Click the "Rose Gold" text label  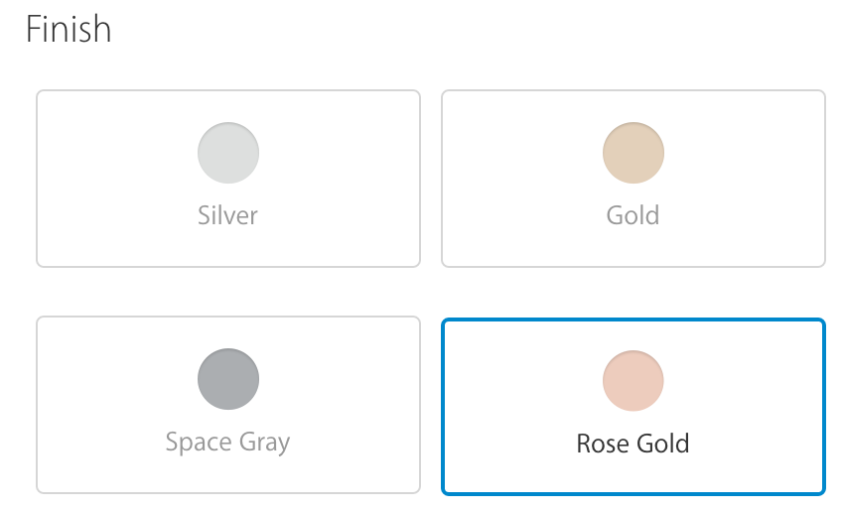click(x=633, y=443)
